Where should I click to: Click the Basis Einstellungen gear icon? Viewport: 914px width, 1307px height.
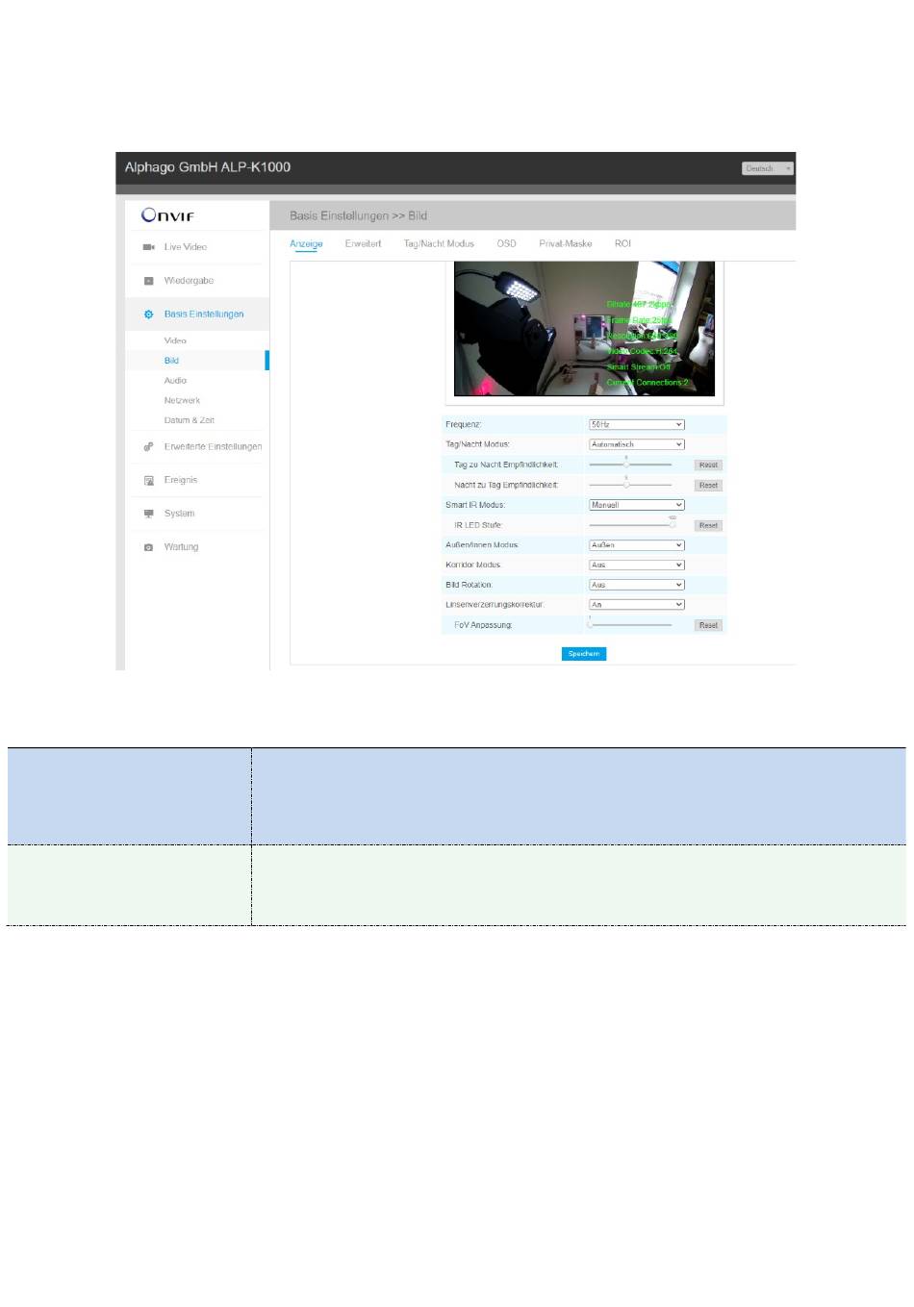click(x=148, y=314)
